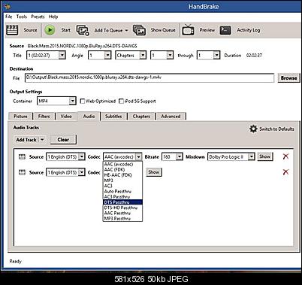Viewport: 302px width, 285px height.
Task: Choose MP3 from codec list
Action: pyautogui.click(x=122, y=180)
